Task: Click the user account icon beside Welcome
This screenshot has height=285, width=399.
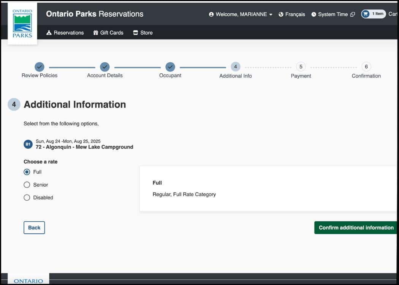Action: click(x=211, y=14)
